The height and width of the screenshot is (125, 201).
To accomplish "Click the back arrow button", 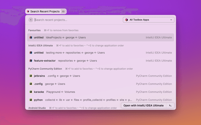I will (x=31, y=20).
